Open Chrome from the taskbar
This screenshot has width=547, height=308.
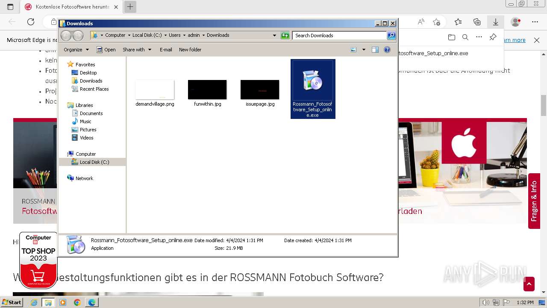[77, 302]
